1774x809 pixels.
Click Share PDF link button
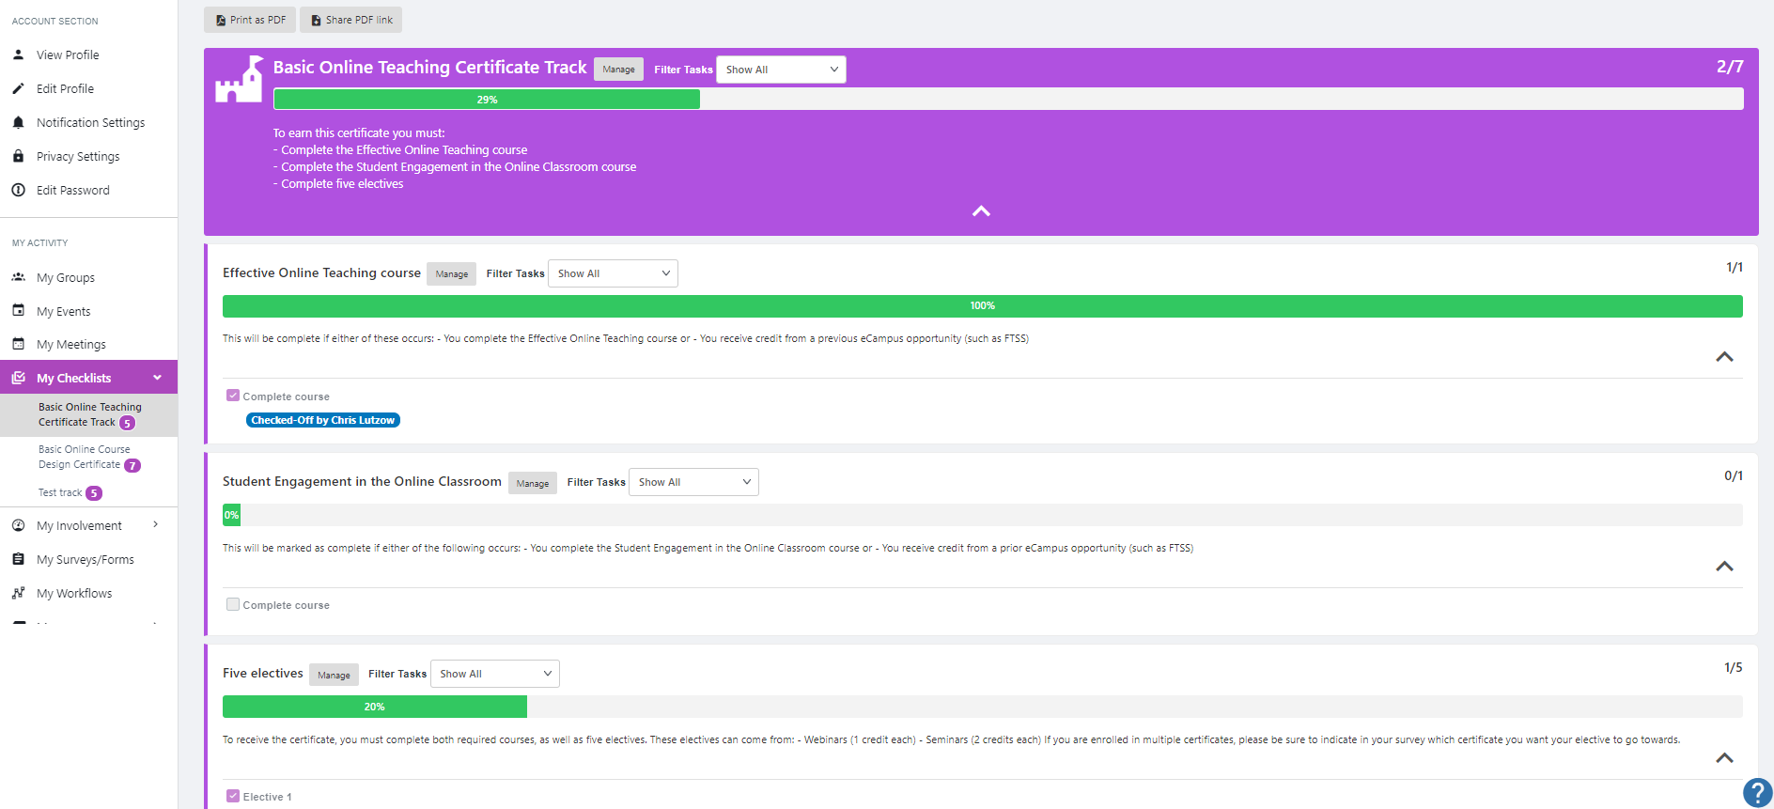pos(351,20)
